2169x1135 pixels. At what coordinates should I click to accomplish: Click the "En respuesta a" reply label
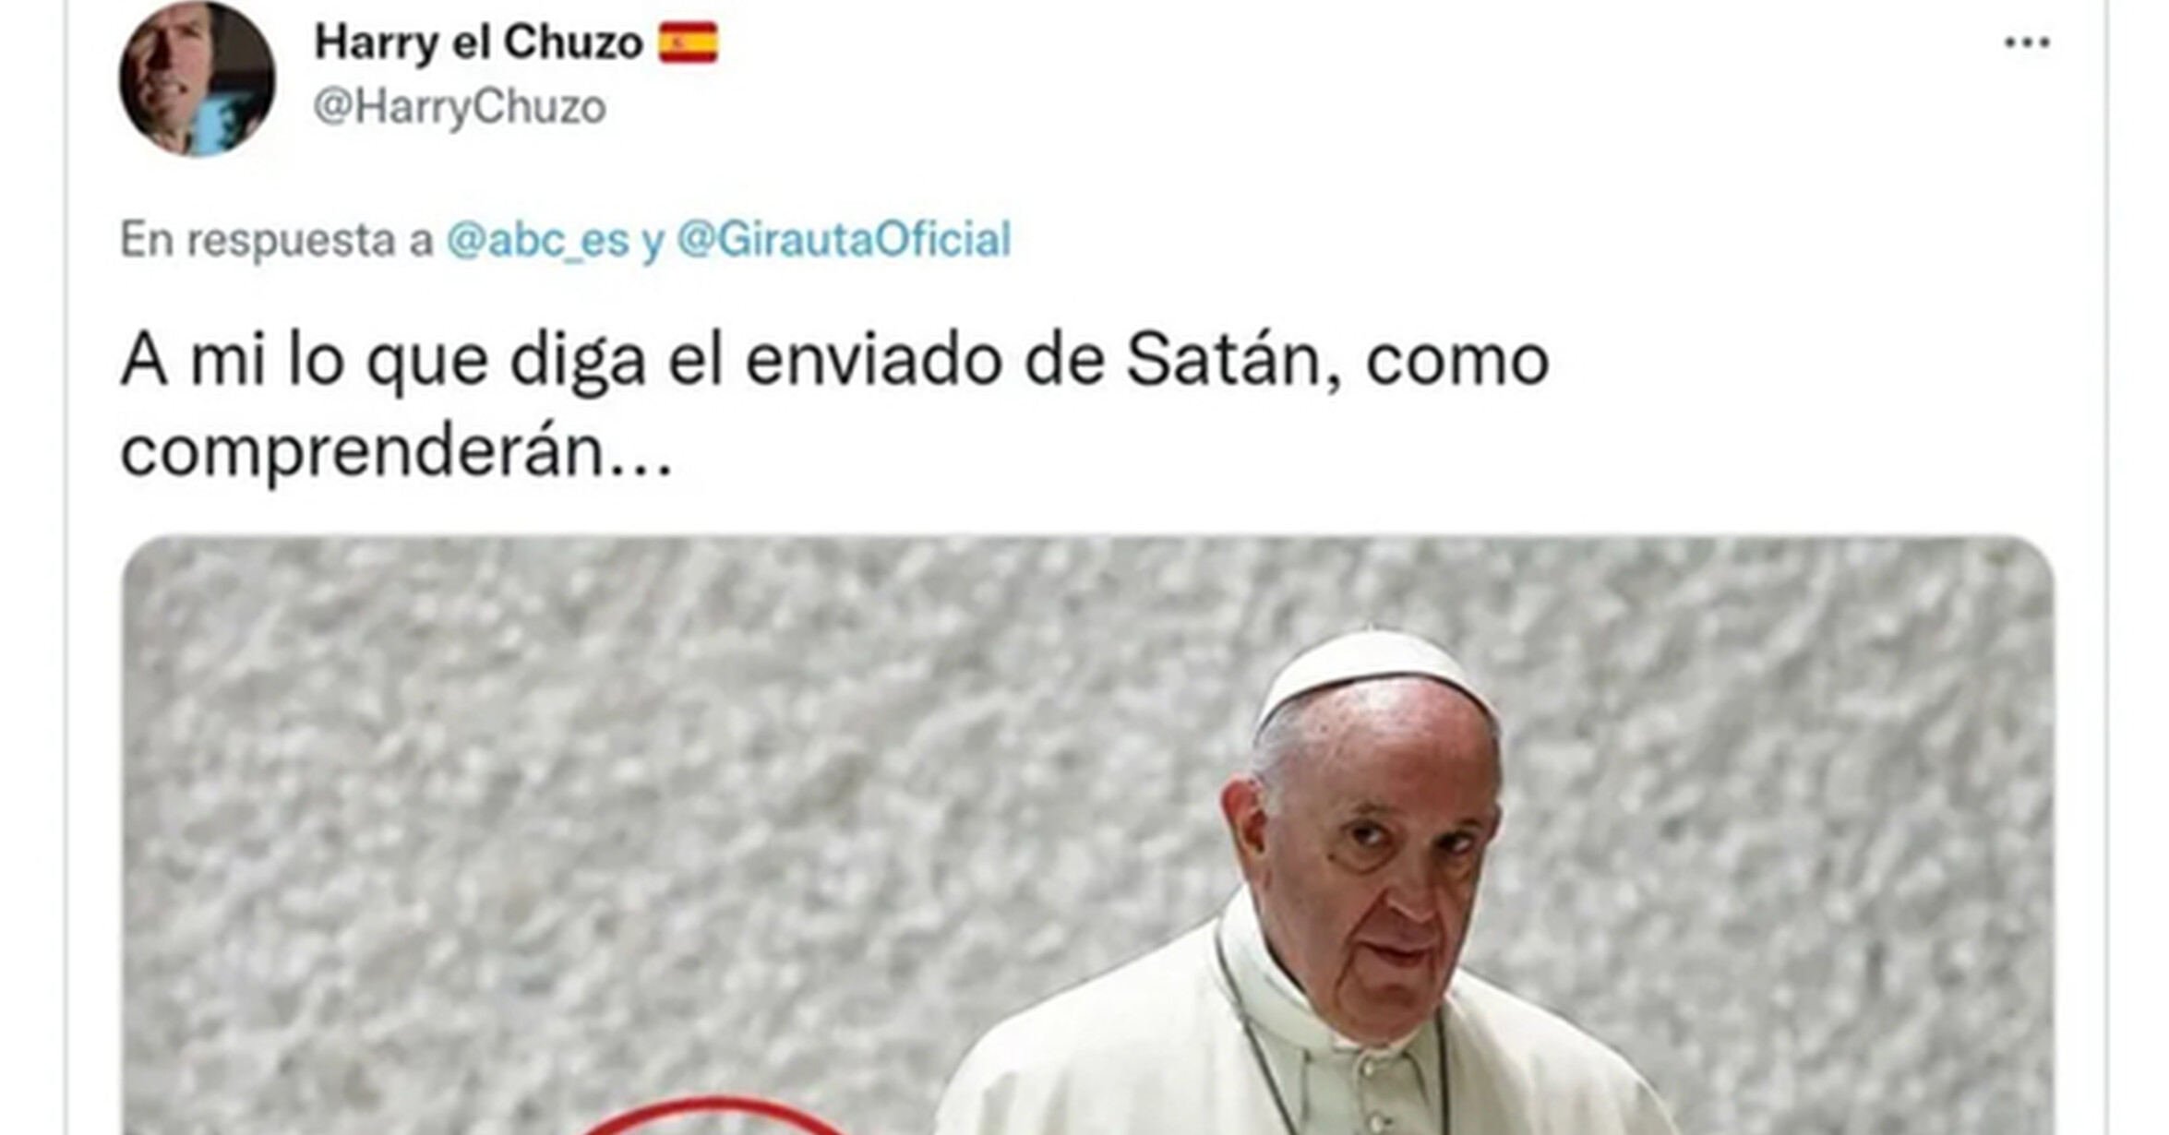(x=276, y=240)
